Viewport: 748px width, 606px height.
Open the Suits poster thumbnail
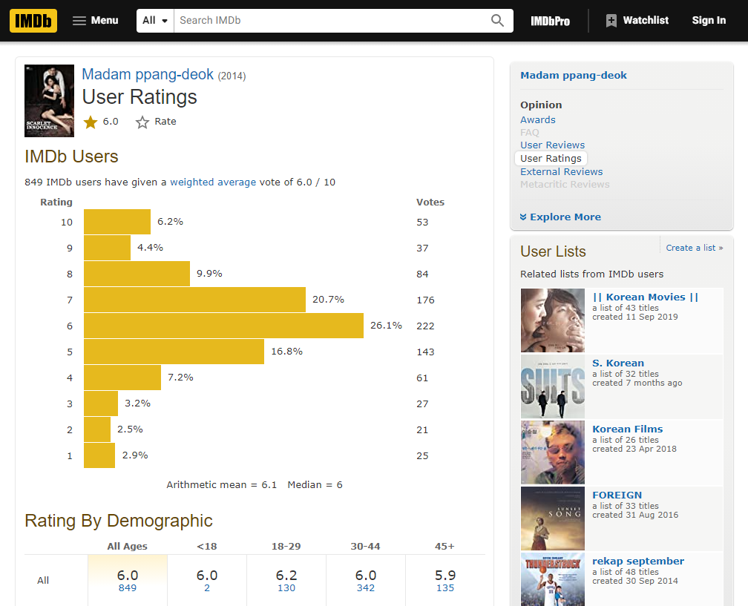pyautogui.click(x=552, y=386)
